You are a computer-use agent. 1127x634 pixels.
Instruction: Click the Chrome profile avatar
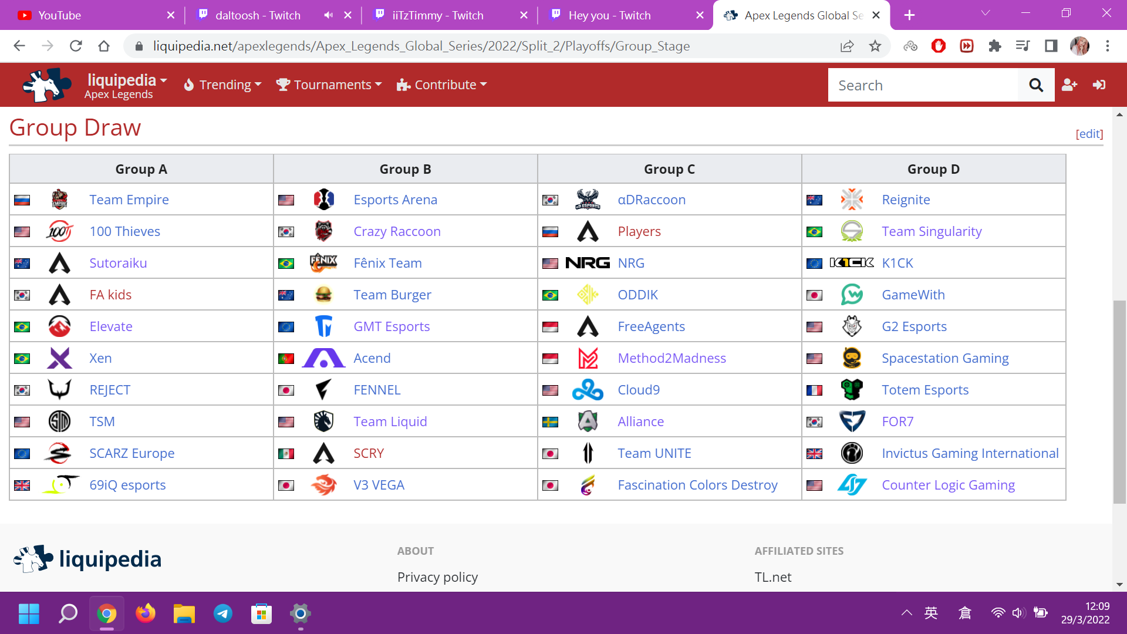1079,46
